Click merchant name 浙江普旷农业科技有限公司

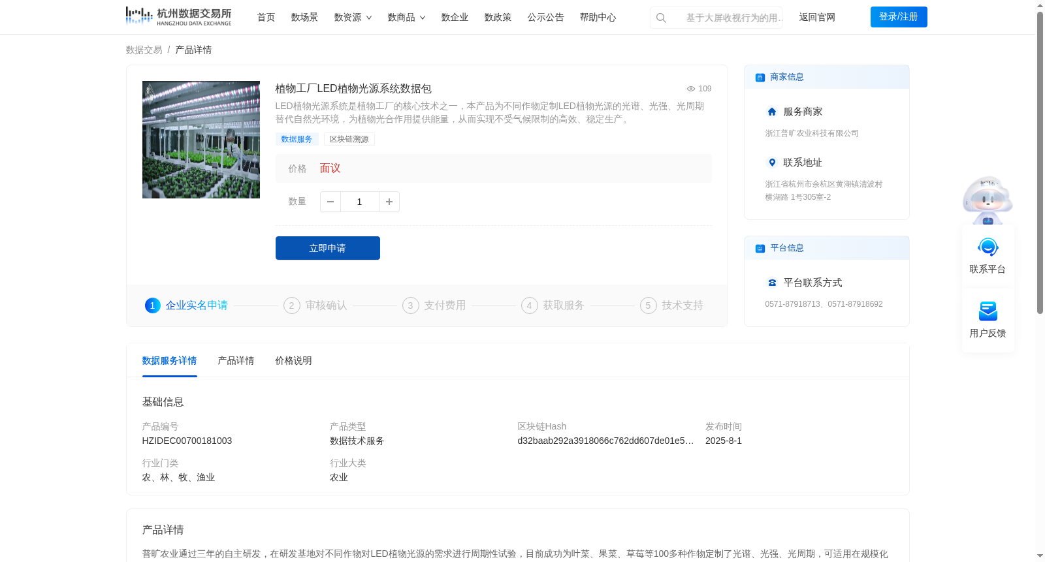[812, 133]
